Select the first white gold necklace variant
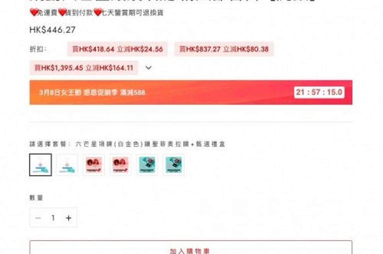The width and height of the screenshot is (383, 254). tap(40, 165)
